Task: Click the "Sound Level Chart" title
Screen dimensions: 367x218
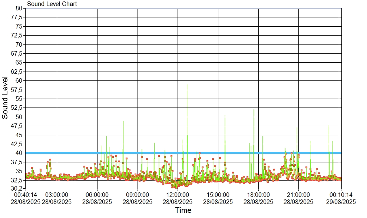Action: coord(52,4)
